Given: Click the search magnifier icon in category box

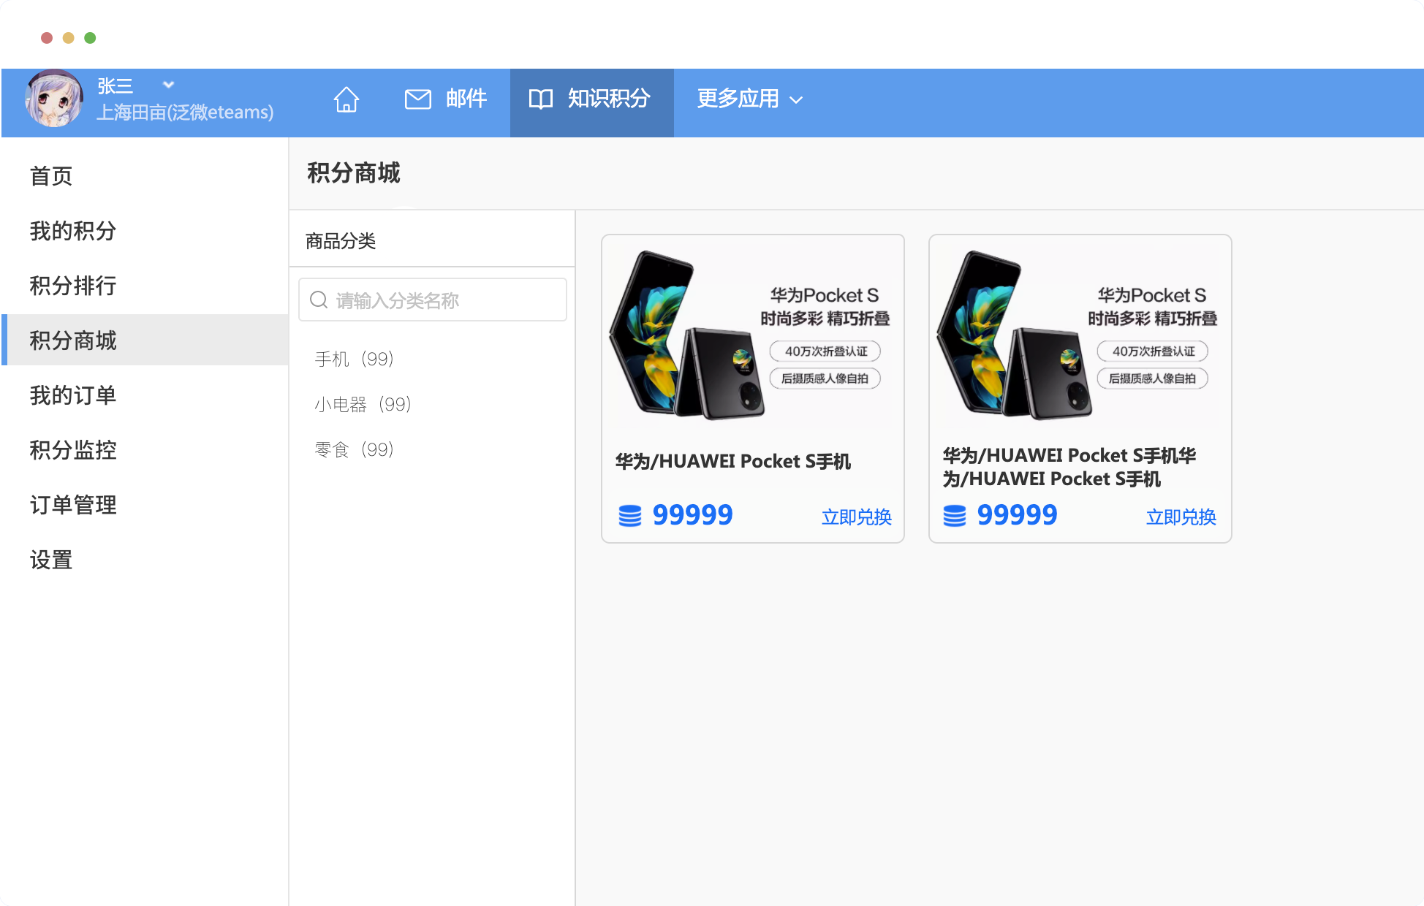Looking at the screenshot, I should coord(319,300).
